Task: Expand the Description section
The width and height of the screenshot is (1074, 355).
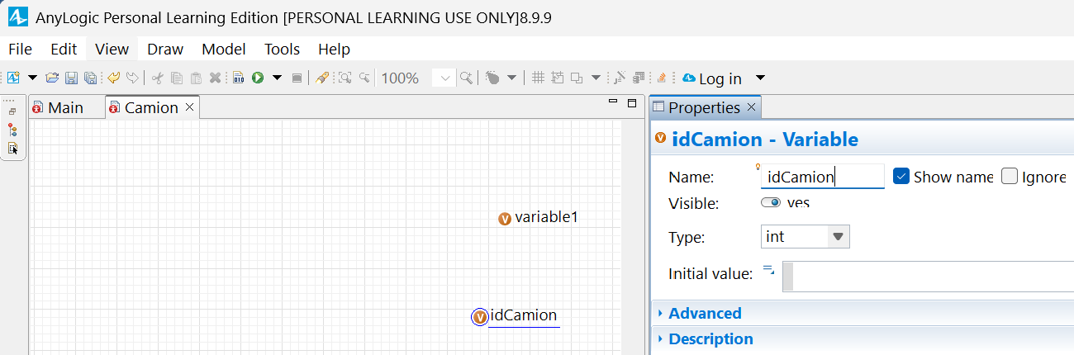Action: click(710, 338)
